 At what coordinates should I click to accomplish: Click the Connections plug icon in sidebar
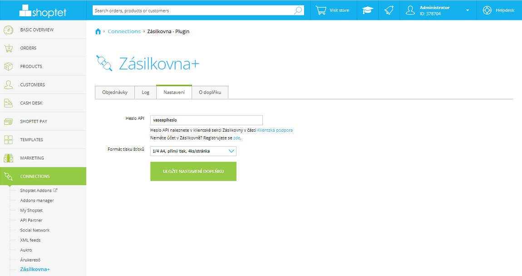pos(8,176)
